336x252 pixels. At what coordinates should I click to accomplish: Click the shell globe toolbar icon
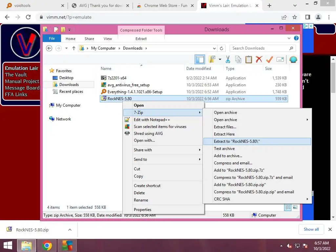click(x=293, y=59)
